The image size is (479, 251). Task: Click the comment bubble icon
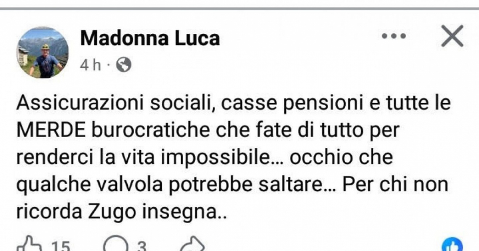click(115, 245)
